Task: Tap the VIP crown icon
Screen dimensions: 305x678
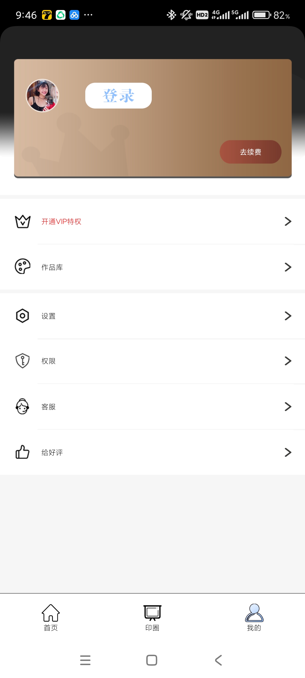Action: 23,221
